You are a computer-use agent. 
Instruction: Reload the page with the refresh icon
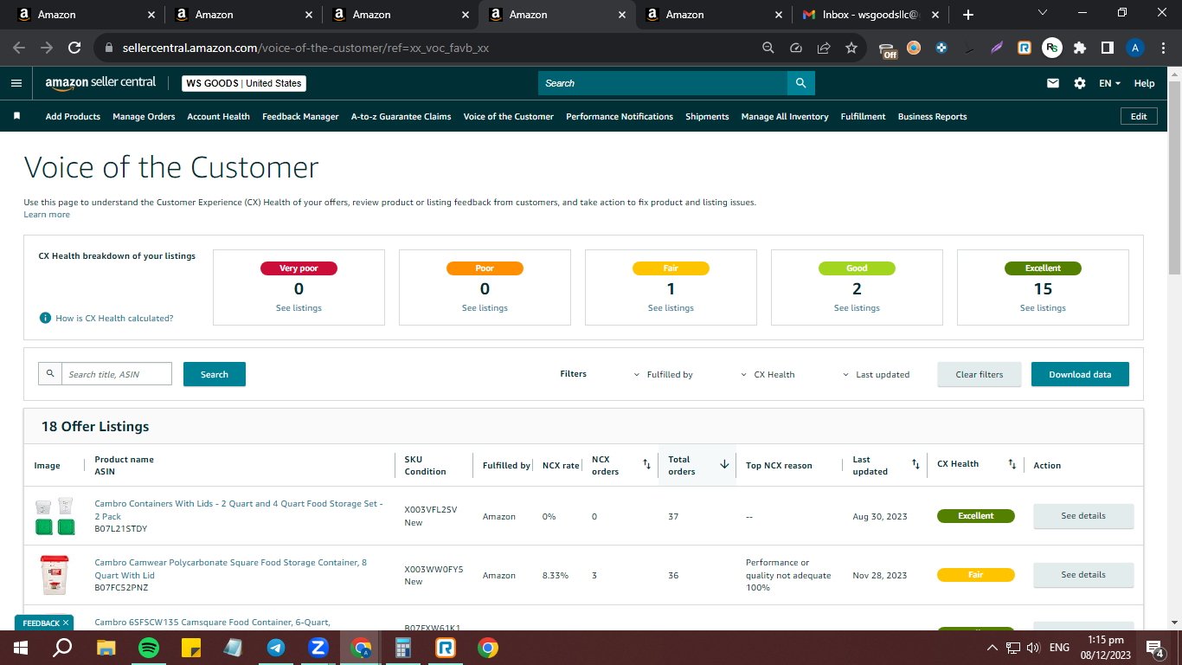point(74,48)
